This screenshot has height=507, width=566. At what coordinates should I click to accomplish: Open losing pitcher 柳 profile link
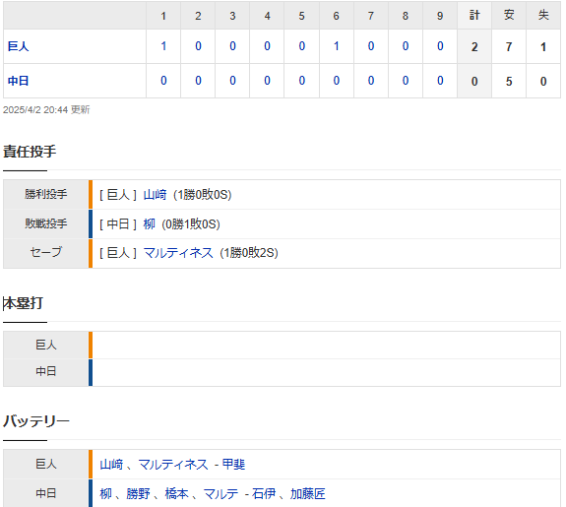149,223
